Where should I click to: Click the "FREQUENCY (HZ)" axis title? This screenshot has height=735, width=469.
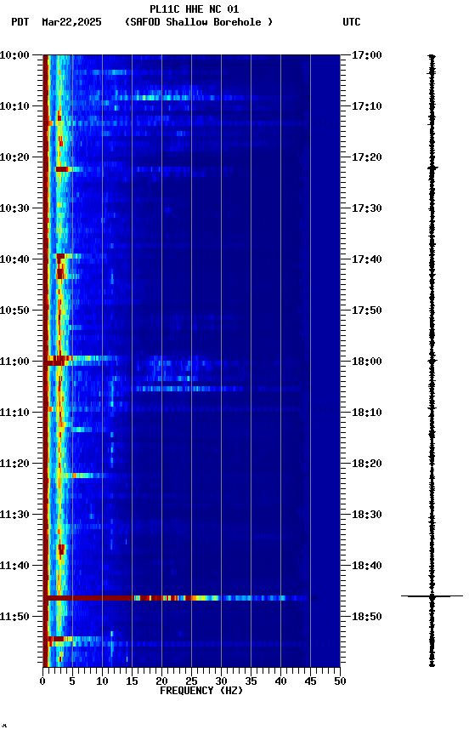pyautogui.click(x=201, y=692)
